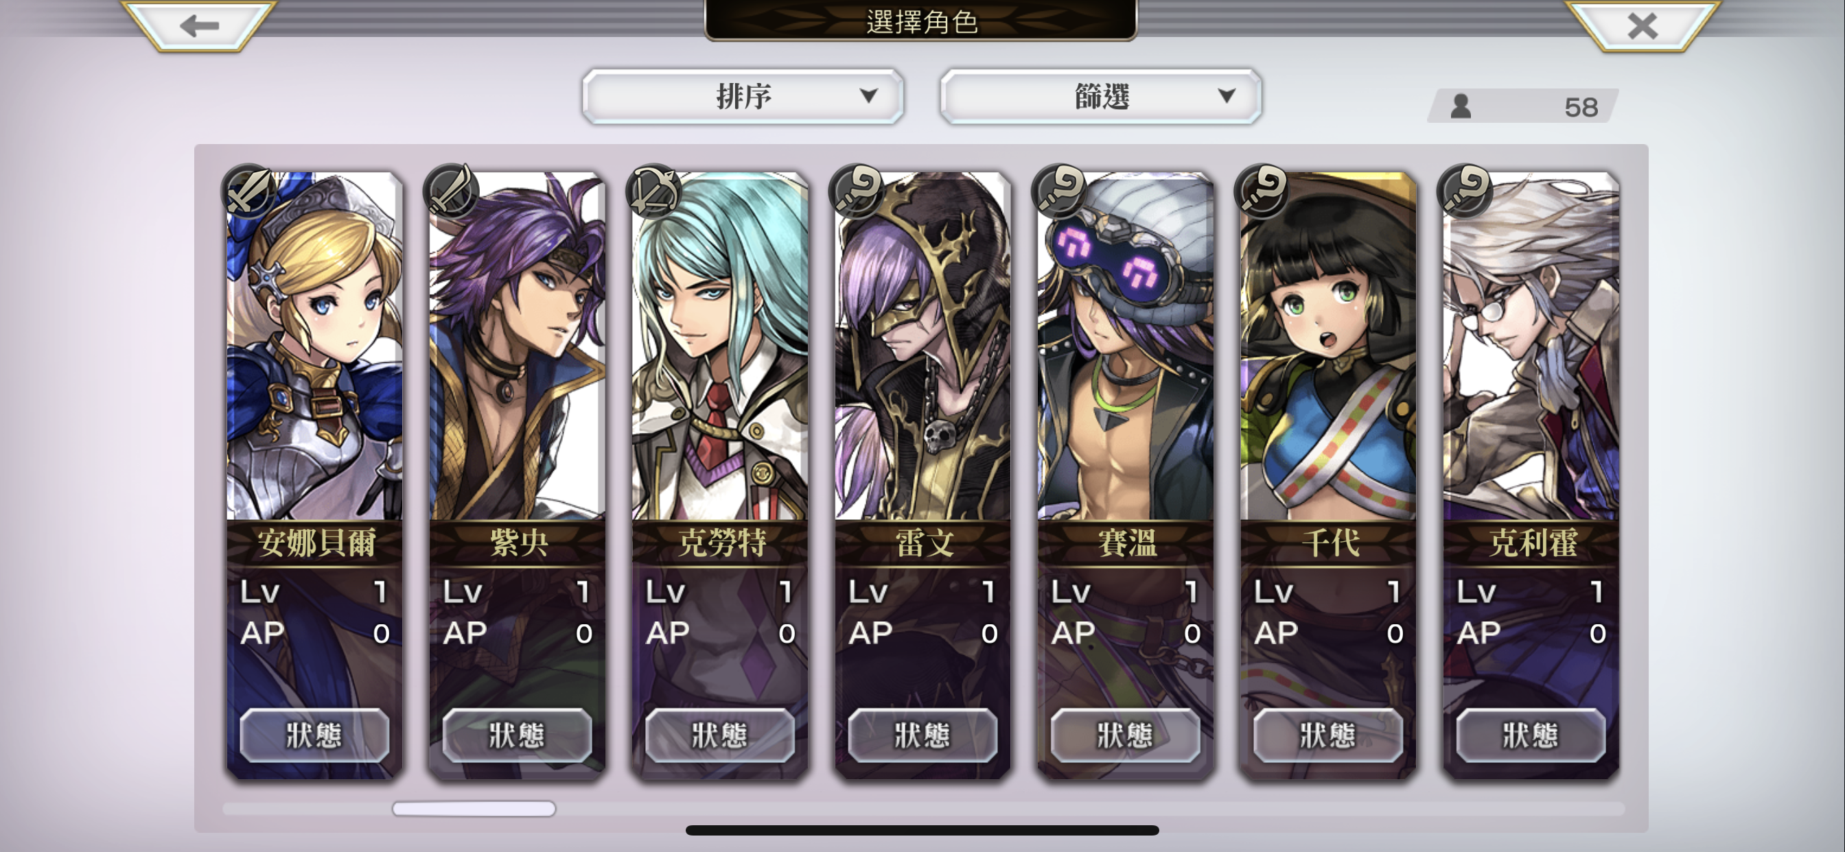
Task: Click the staff class icon on 雷文's card
Action: [857, 191]
